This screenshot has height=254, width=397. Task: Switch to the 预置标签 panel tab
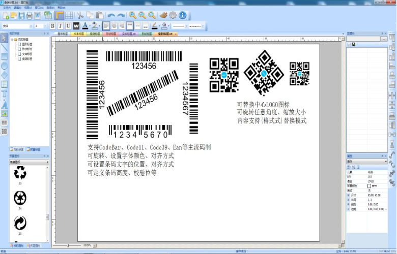pos(34,150)
